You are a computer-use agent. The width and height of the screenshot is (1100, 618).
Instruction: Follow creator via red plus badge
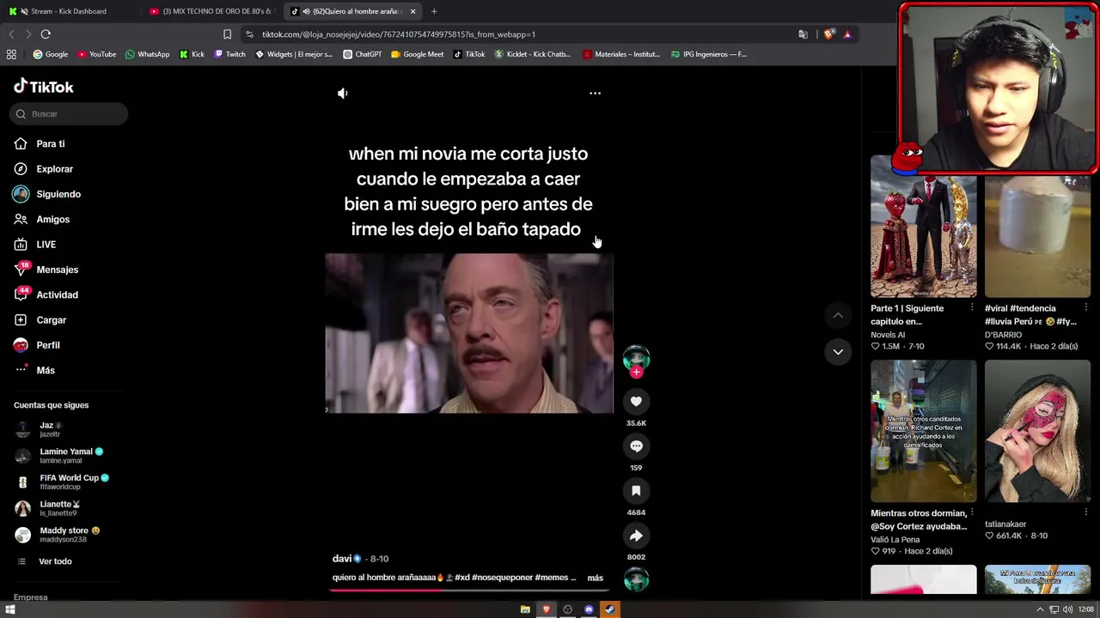coord(636,373)
